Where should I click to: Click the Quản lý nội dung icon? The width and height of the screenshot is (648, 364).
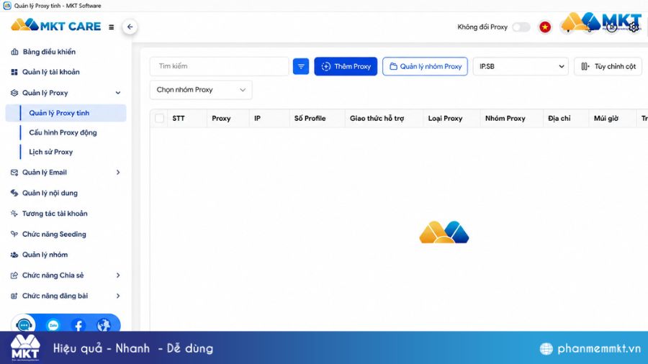click(x=14, y=193)
